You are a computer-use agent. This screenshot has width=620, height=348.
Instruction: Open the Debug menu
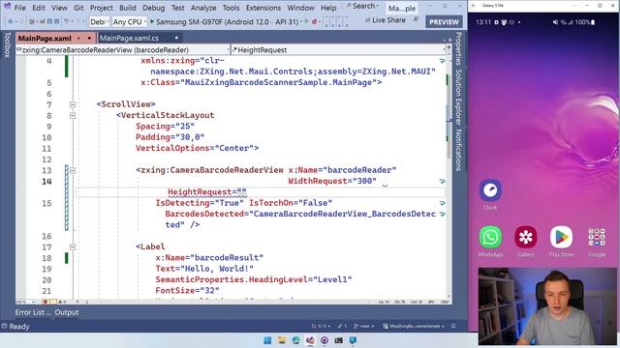point(153,8)
